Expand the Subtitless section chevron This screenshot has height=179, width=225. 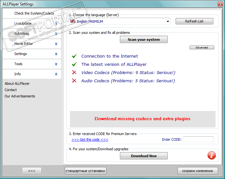coord(56,34)
